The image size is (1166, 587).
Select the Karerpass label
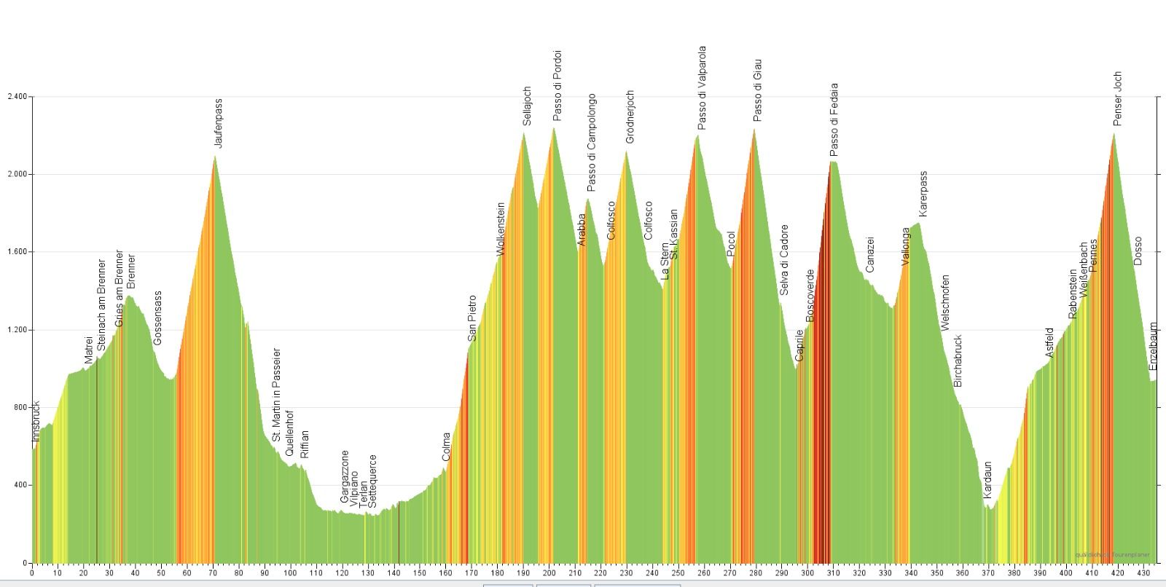[x=923, y=194]
